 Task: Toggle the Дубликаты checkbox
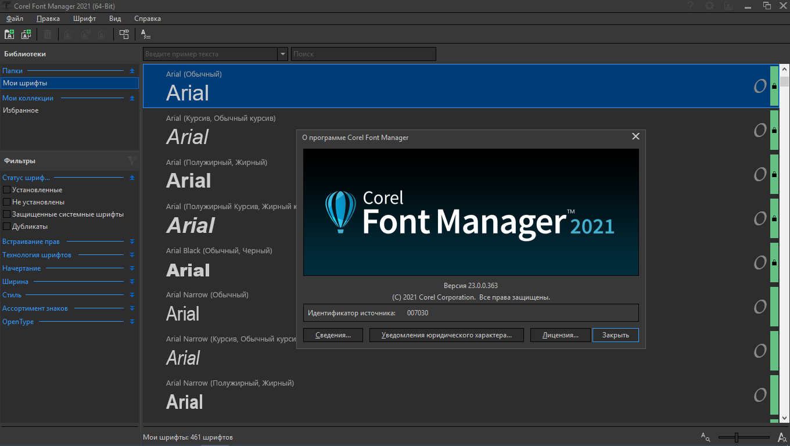tap(7, 226)
